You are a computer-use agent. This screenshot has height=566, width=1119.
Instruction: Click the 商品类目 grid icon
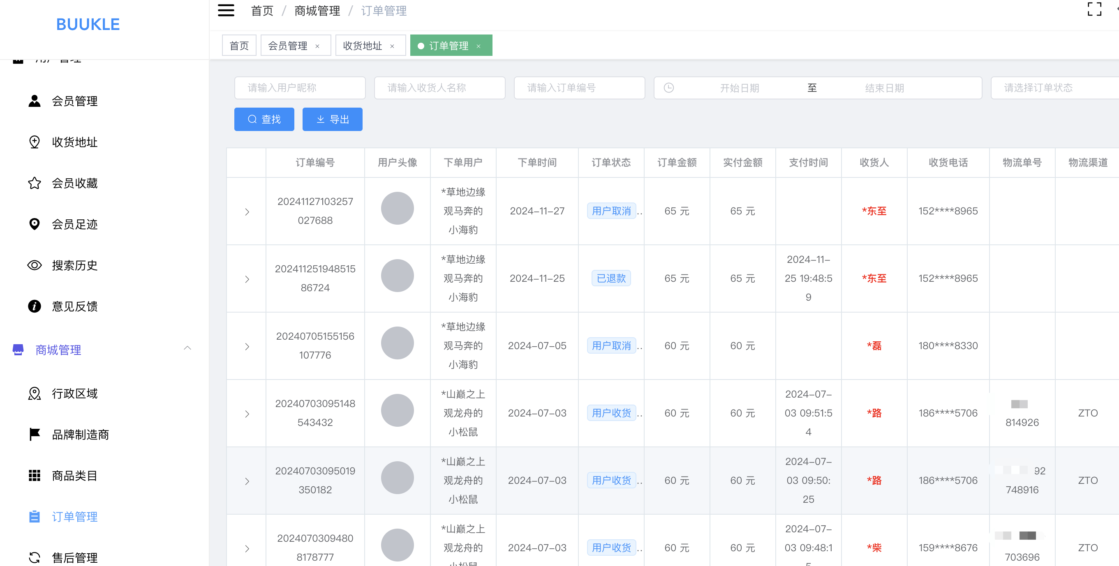click(x=34, y=475)
